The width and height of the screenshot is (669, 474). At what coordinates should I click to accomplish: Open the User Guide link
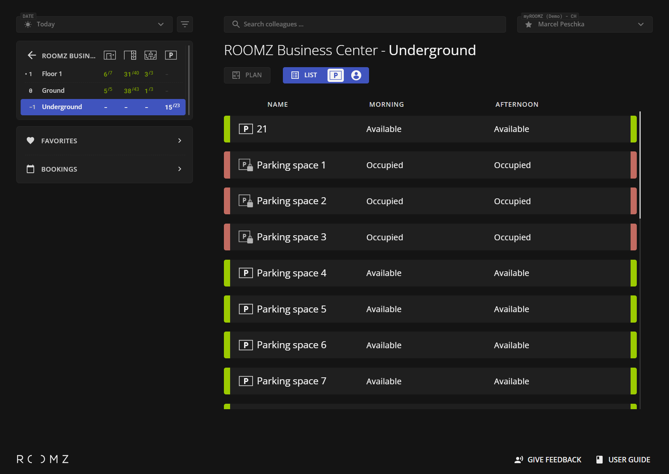click(623, 460)
